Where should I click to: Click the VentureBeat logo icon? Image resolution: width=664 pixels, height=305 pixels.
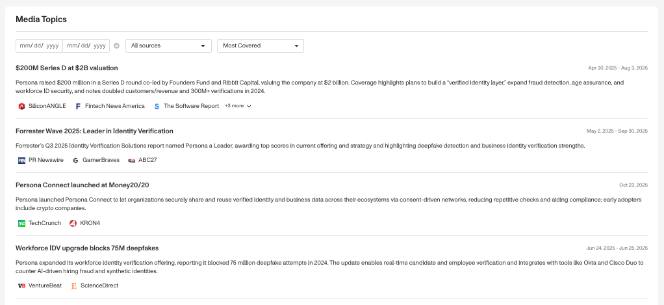(x=22, y=286)
